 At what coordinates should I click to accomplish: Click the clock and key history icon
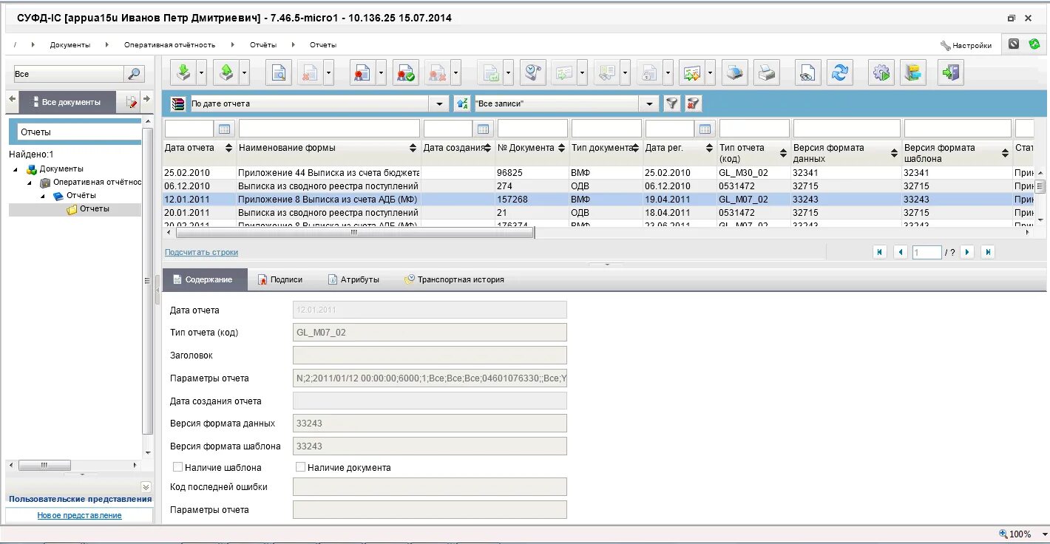[533, 72]
